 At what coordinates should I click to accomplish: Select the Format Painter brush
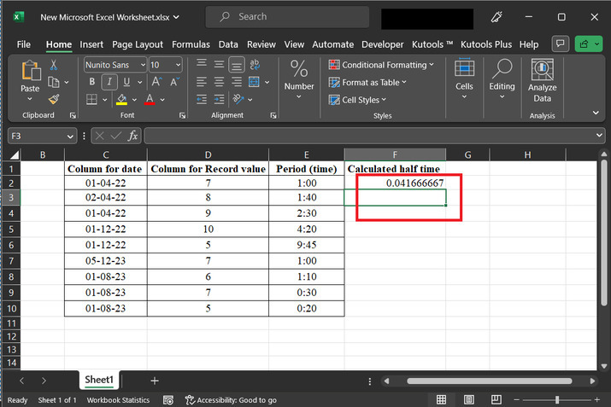(x=54, y=100)
